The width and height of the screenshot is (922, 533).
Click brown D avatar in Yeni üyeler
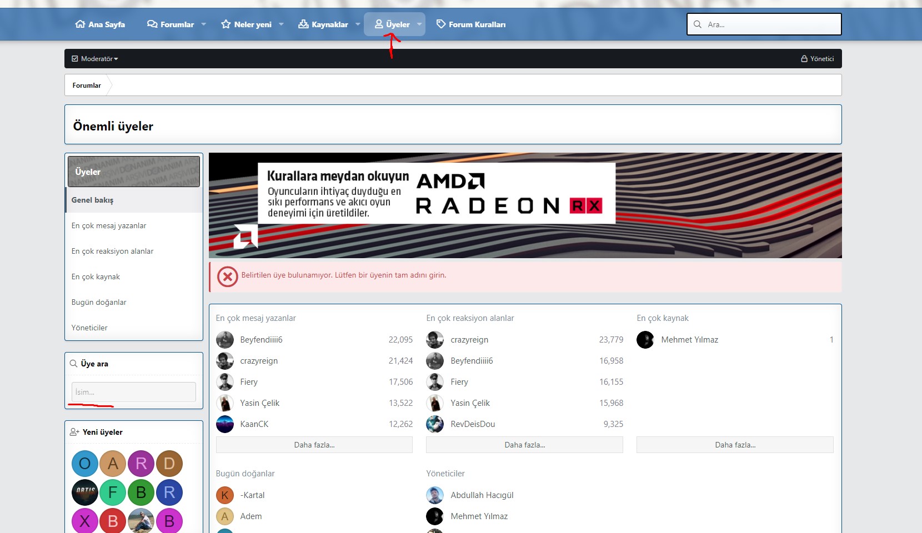[x=169, y=464]
